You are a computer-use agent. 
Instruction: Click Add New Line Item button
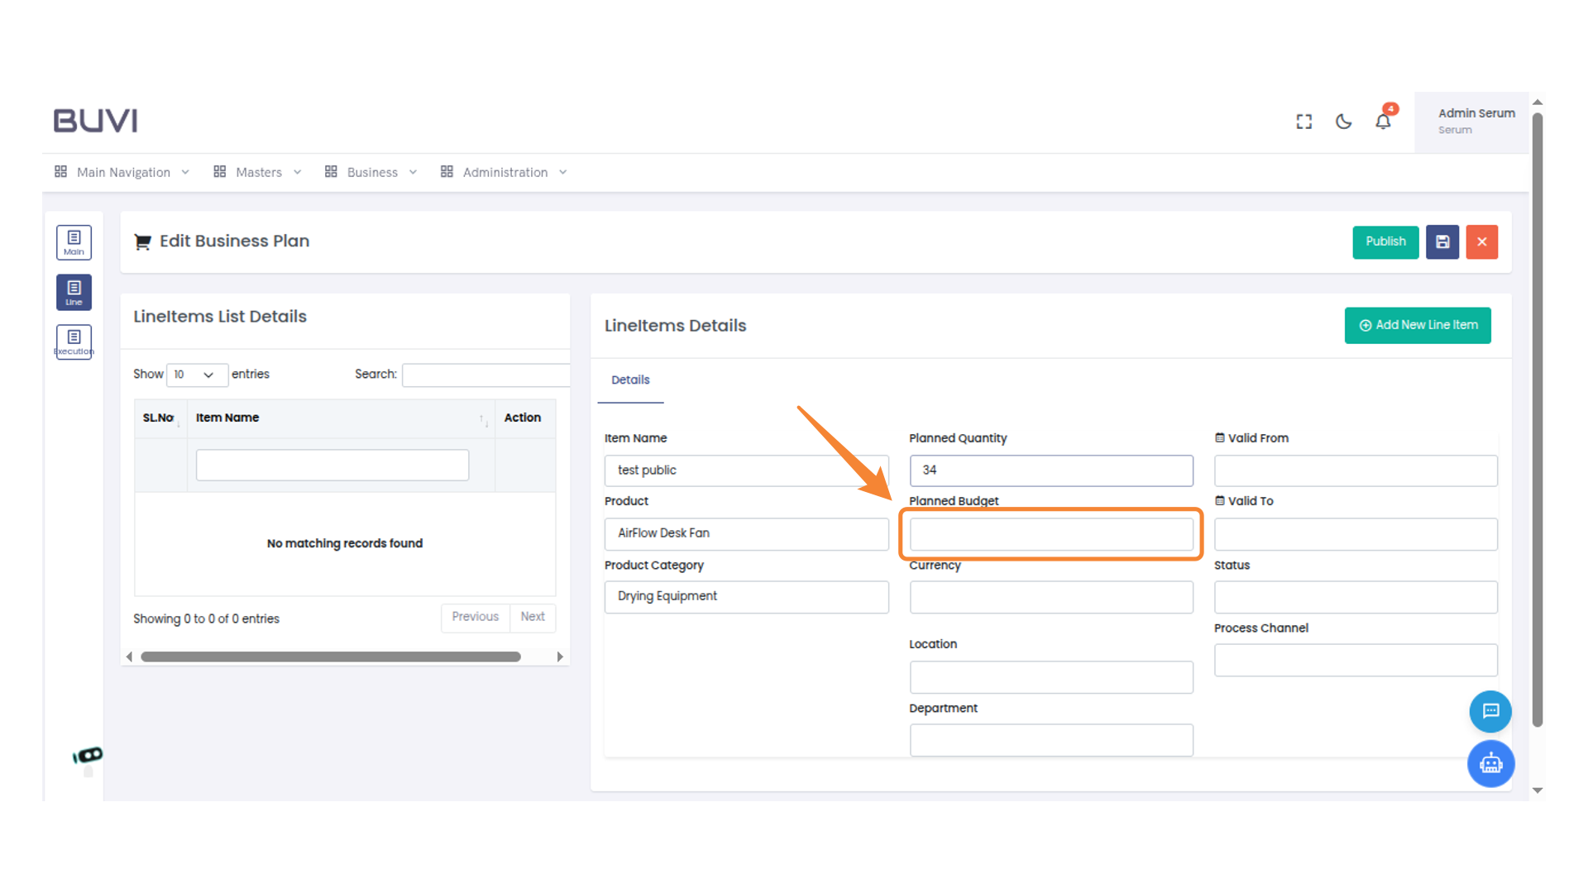(1418, 325)
